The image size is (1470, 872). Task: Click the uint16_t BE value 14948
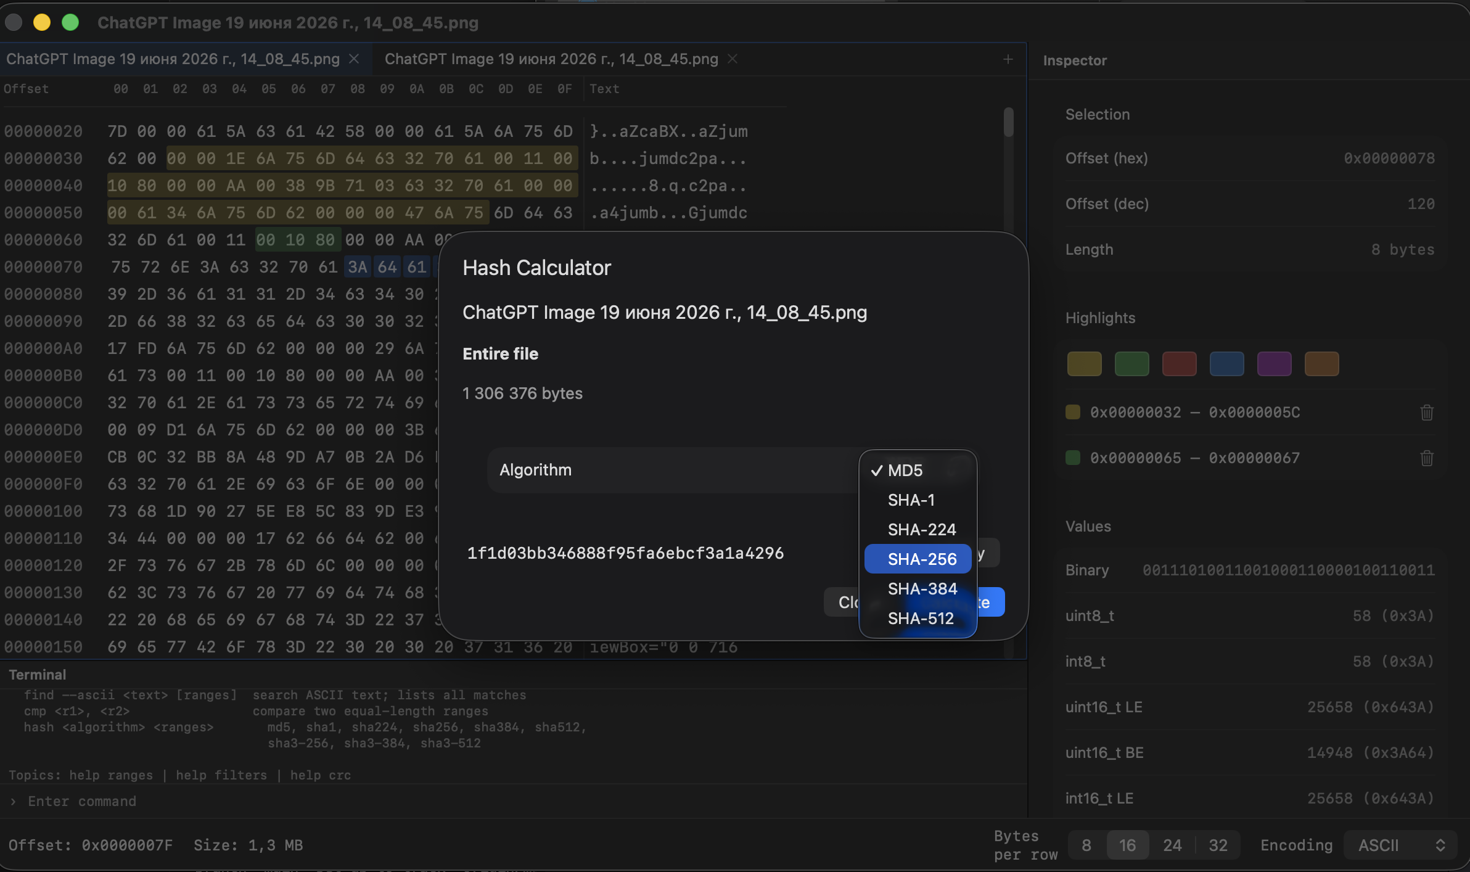point(1371,752)
